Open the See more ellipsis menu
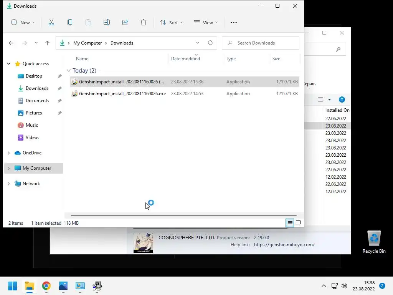 (234, 23)
